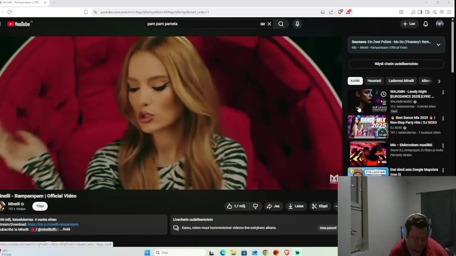Open File Explorer from the taskbar
Image resolution: width=456 pixels, height=256 pixels.
click(233, 253)
